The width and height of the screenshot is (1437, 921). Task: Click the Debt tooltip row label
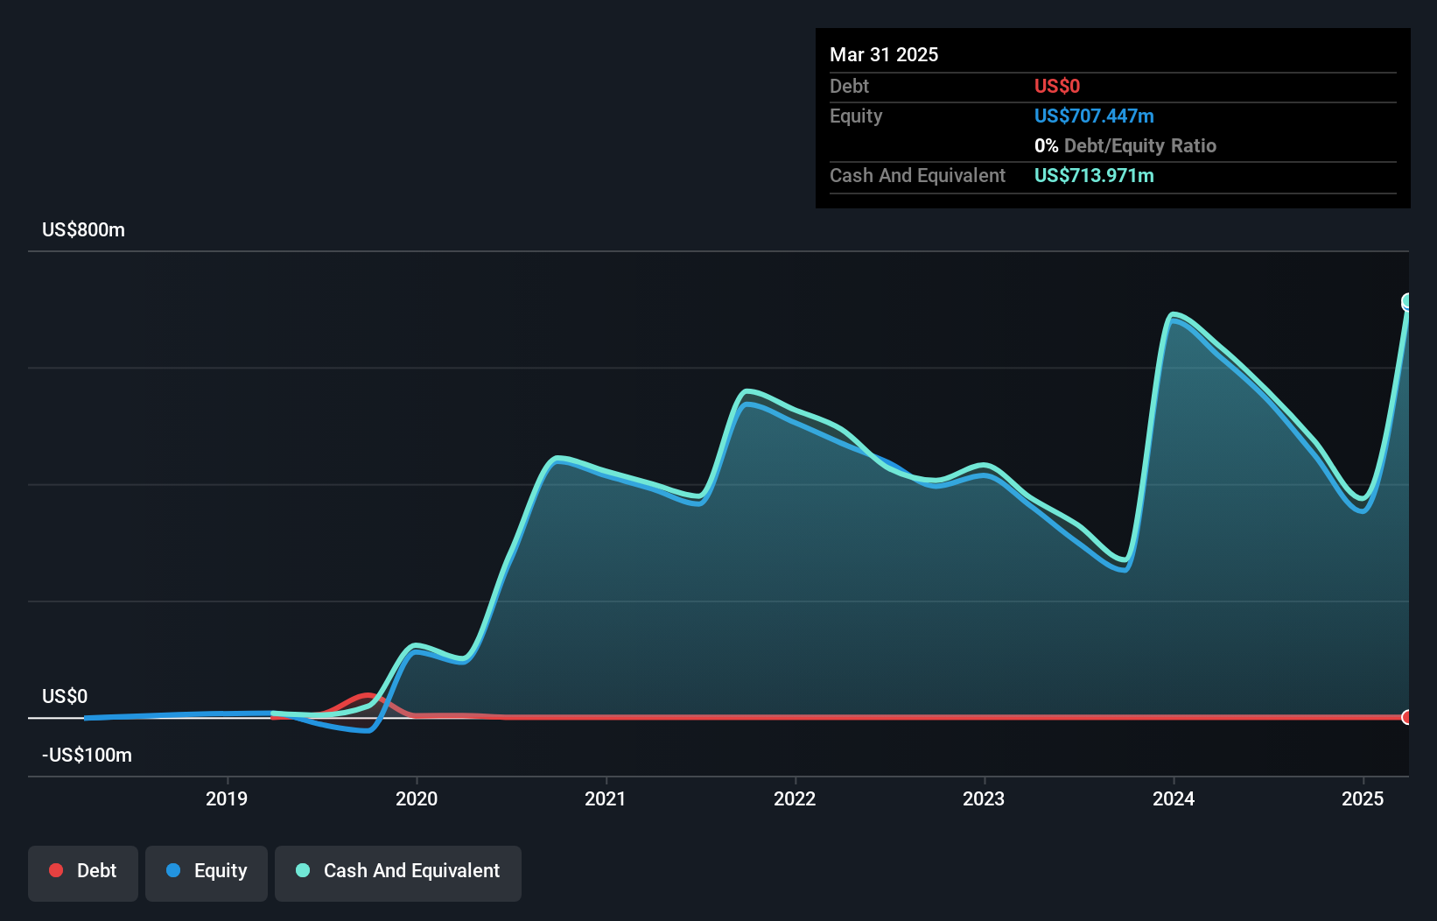pyautogui.click(x=849, y=86)
